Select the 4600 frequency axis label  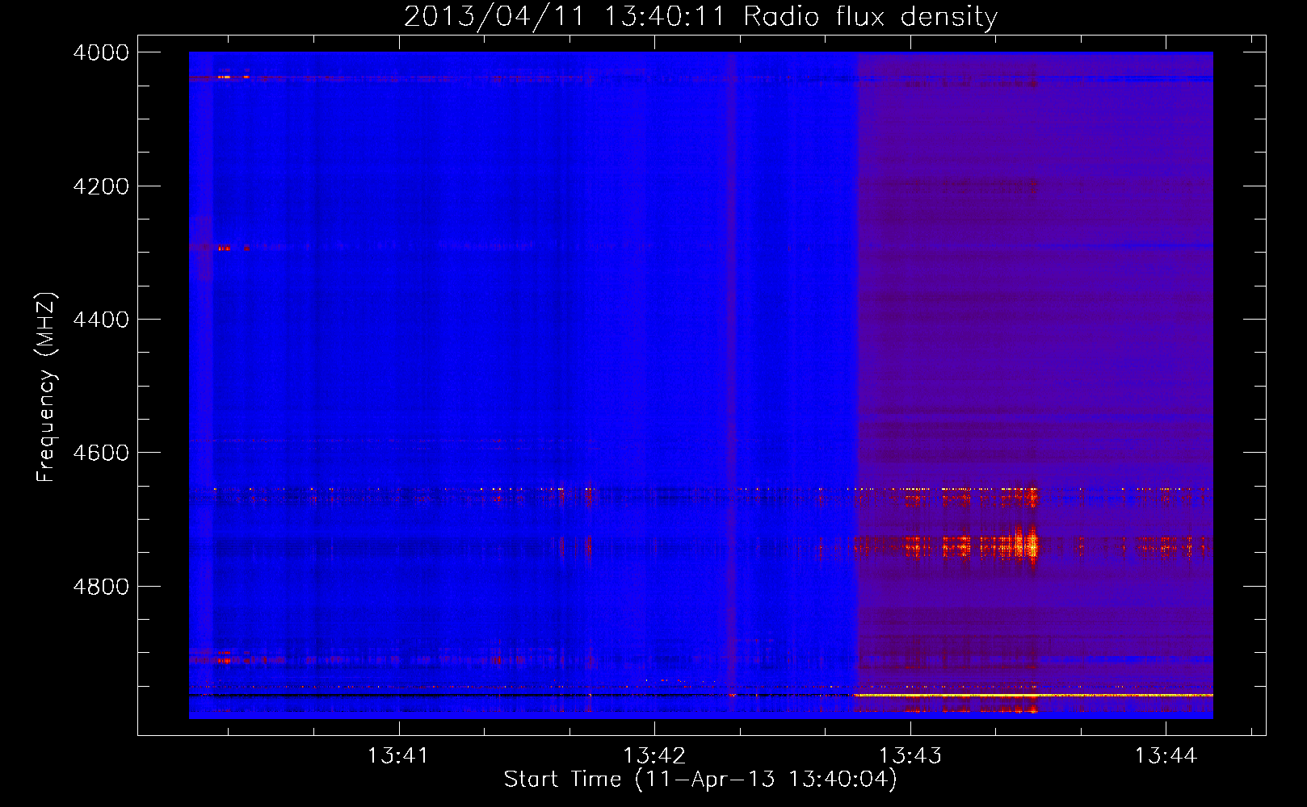pos(100,453)
